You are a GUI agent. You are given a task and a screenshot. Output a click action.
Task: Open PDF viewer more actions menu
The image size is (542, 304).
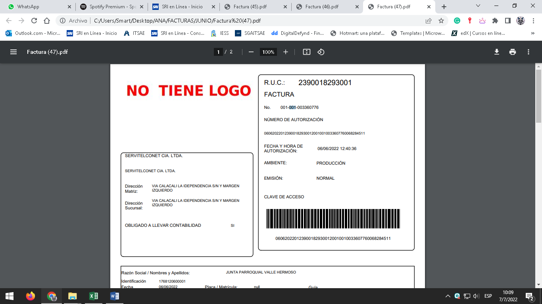(529, 52)
